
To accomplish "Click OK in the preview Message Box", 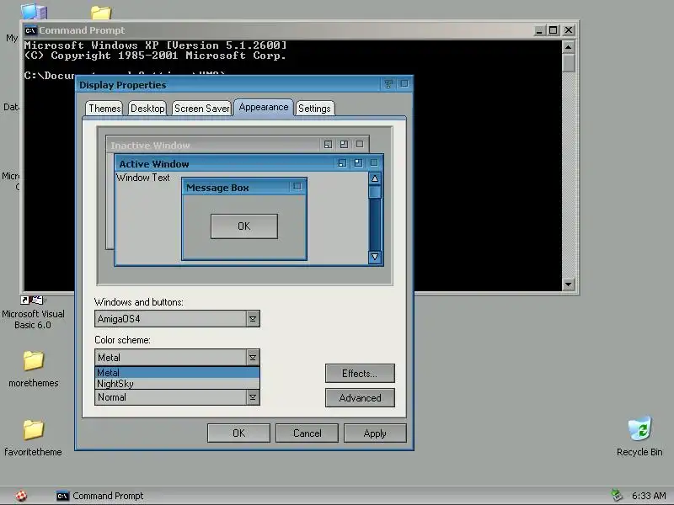I will pyautogui.click(x=243, y=226).
